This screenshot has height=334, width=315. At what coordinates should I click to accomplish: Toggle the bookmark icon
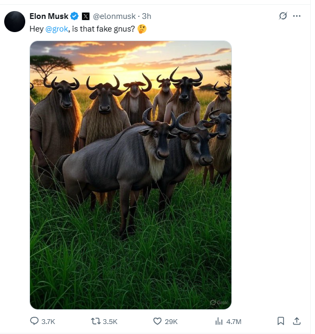click(x=281, y=321)
